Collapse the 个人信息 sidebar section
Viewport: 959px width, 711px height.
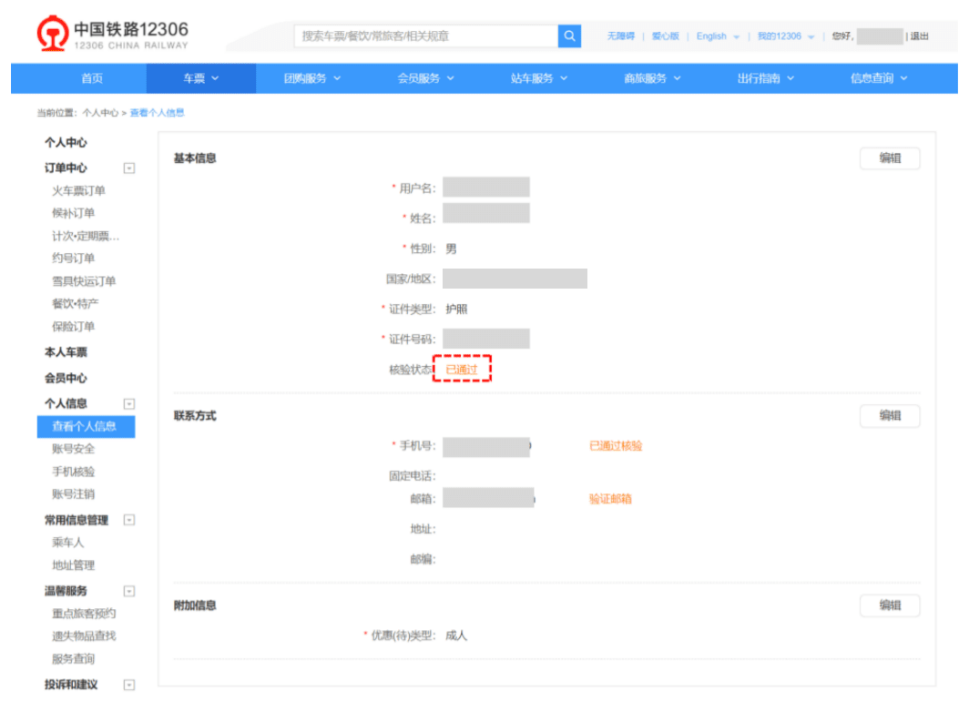[128, 403]
